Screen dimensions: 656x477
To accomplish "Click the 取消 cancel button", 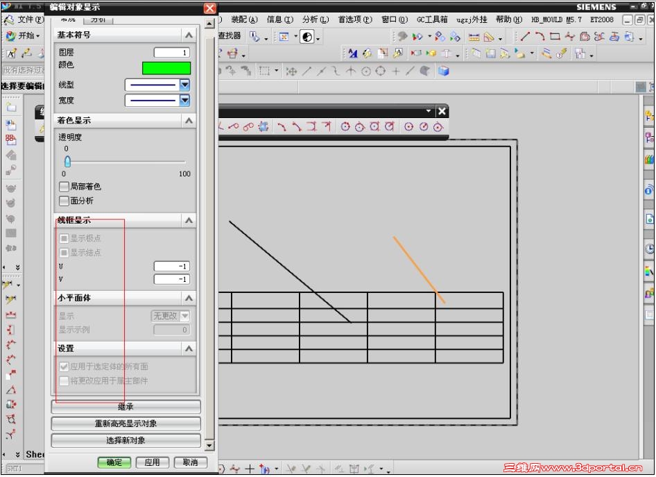I will 191,462.
